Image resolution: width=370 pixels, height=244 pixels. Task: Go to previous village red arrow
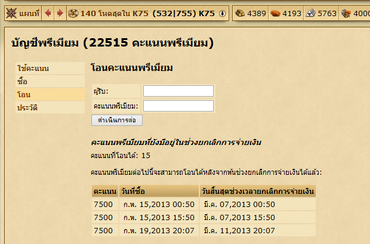48,13
